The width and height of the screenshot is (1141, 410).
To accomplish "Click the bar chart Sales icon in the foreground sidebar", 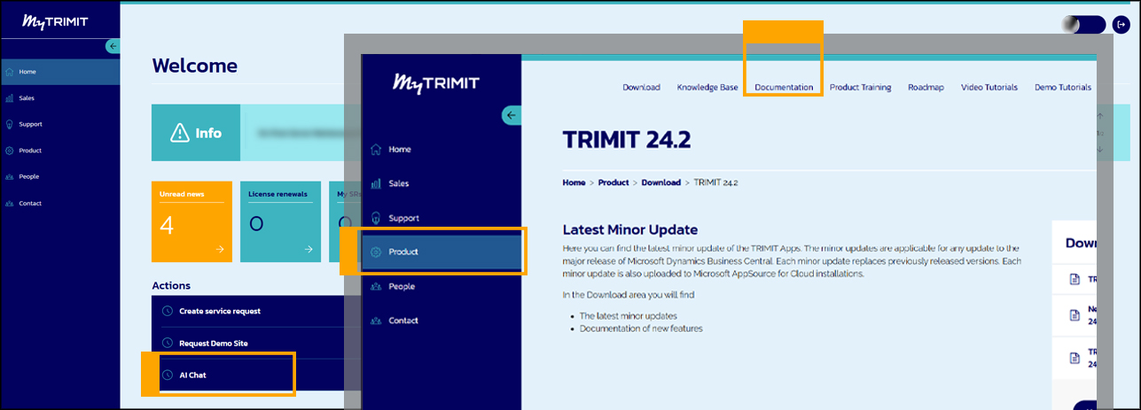I will [376, 183].
